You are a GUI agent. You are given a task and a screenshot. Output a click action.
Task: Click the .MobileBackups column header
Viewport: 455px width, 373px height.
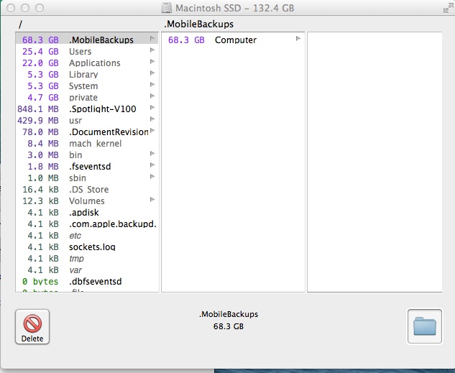[x=199, y=24]
